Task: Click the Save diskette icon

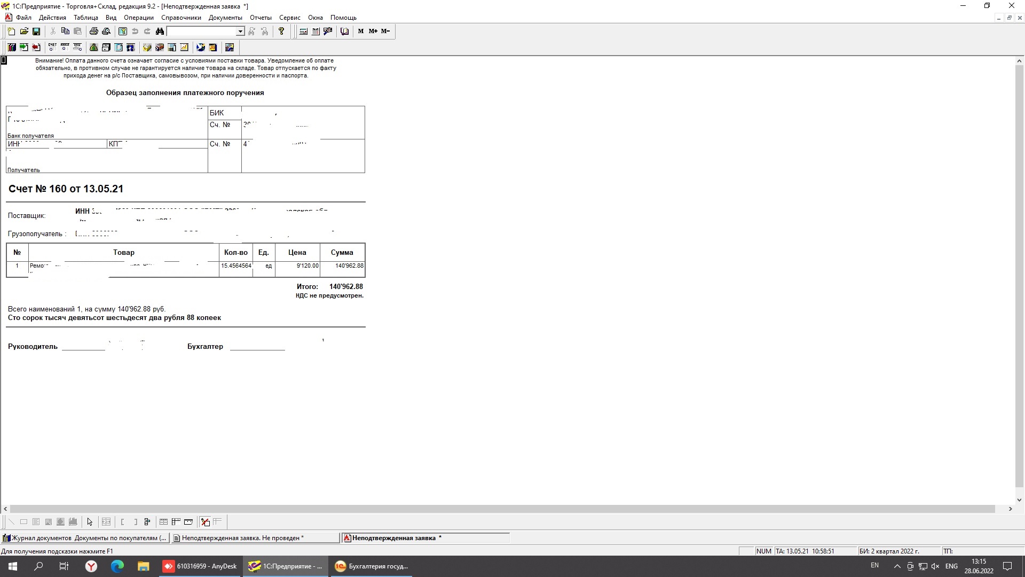Action: coord(36,32)
